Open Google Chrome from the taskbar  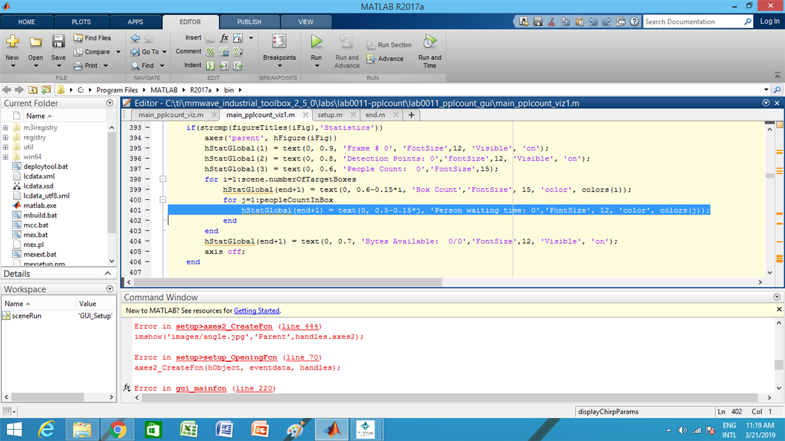(x=117, y=430)
